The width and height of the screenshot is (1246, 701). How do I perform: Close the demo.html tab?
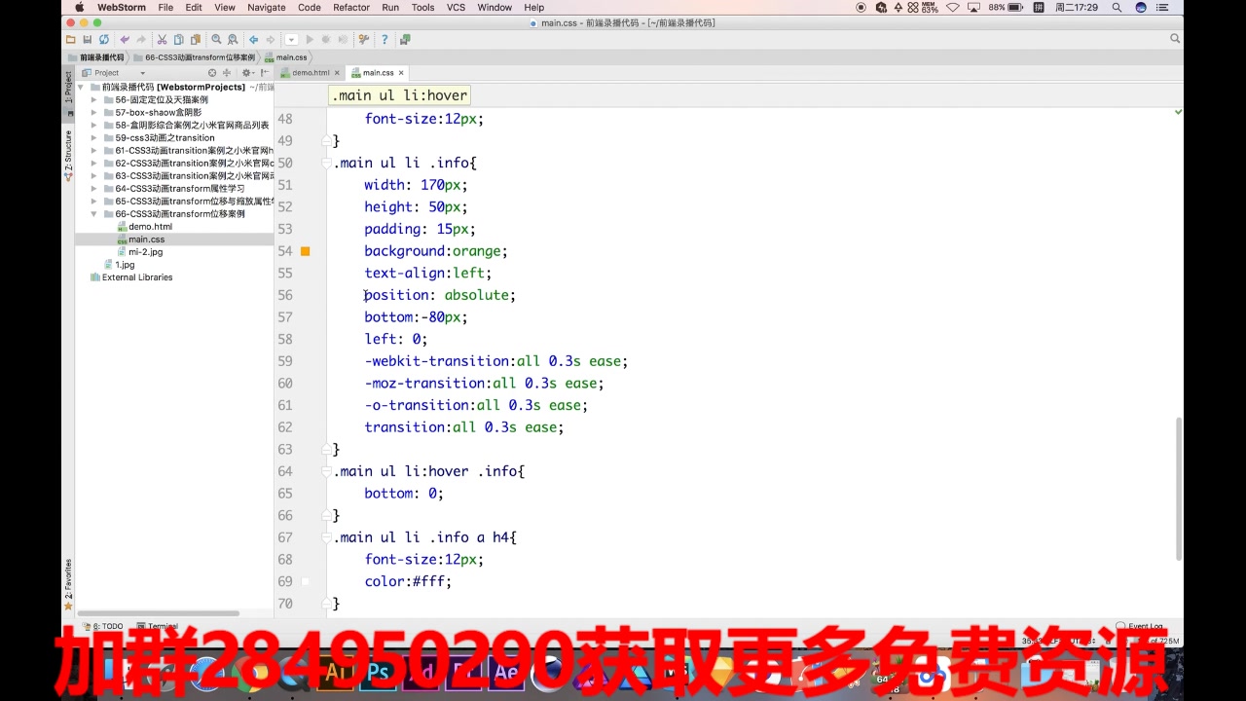(x=337, y=73)
